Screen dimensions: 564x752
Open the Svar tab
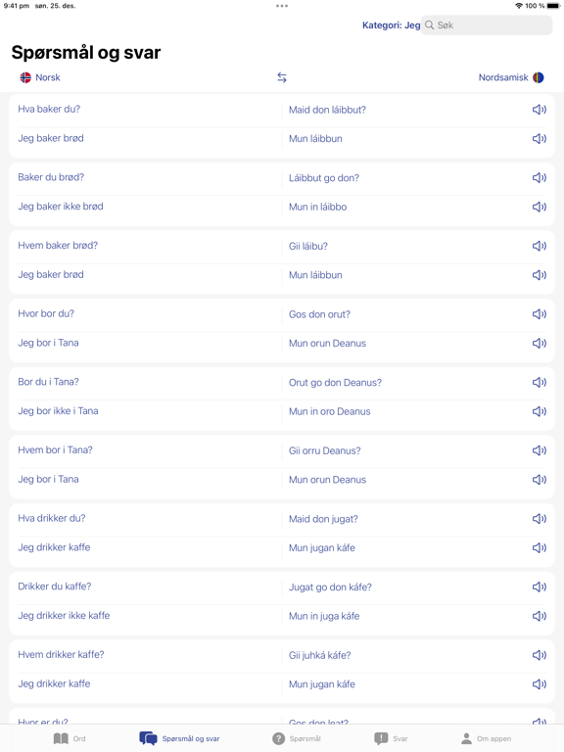point(391,738)
